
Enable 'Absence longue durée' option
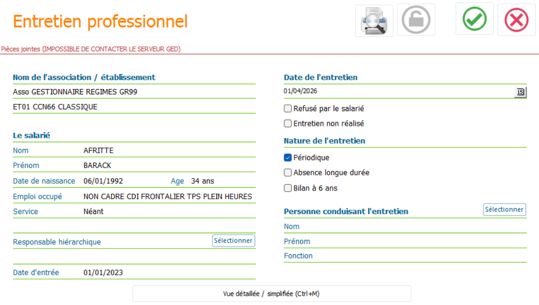coord(288,173)
